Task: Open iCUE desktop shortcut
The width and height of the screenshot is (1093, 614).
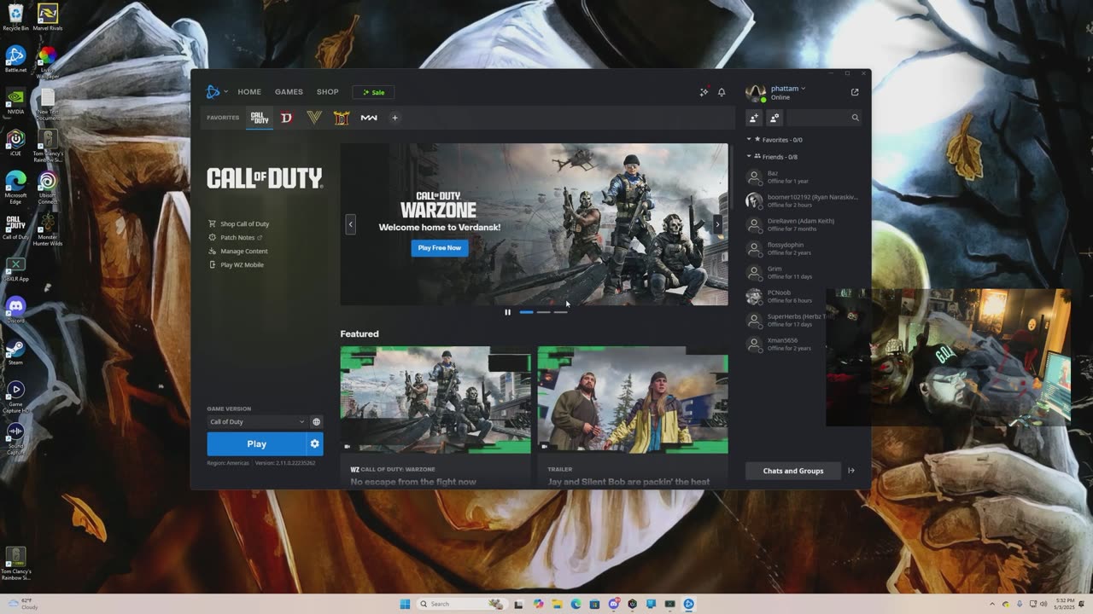Action: point(15,142)
